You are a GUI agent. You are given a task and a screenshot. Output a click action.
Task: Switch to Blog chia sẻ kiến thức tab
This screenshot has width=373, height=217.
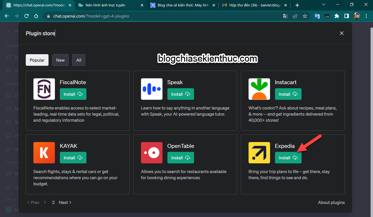[183, 5]
